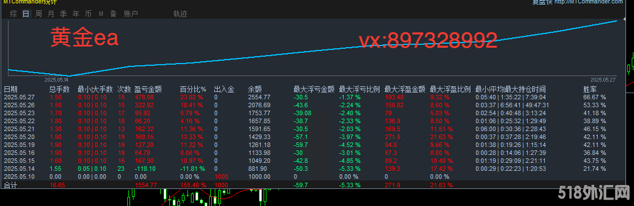Switch to the 账户 account tab

coord(131,14)
